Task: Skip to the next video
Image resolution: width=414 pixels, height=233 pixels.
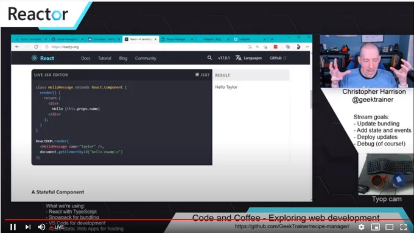Action: pyautogui.click(x=28, y=227)
